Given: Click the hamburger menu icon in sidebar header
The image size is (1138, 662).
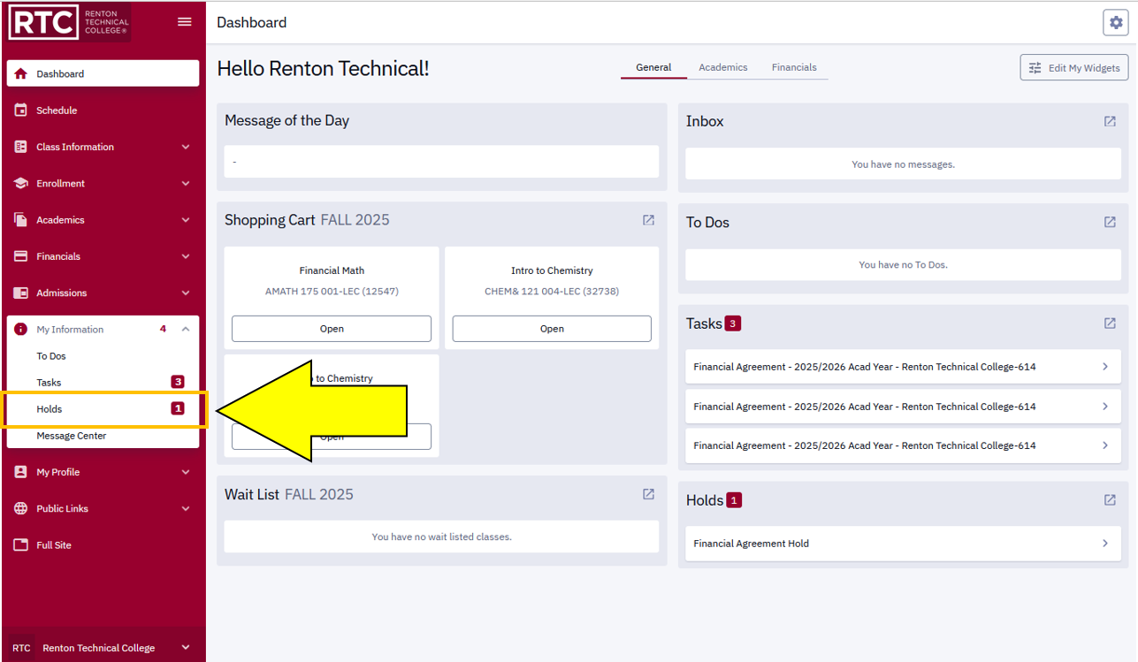Looking at the screenshot, I should 185,22.
